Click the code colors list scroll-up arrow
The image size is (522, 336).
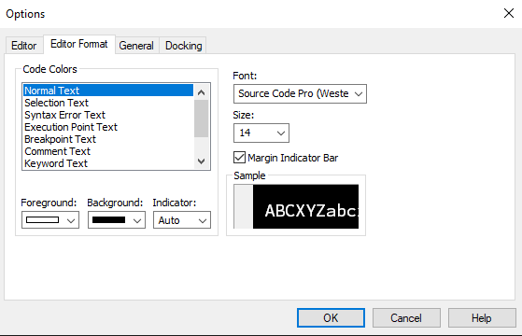click(201, 92)
